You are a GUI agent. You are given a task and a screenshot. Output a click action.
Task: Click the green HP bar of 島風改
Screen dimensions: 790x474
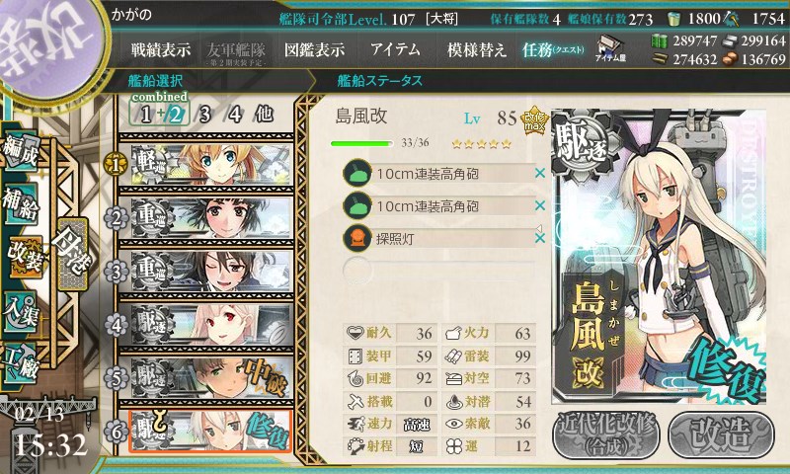361,143
